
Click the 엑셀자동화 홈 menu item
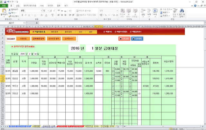point(39,32)
